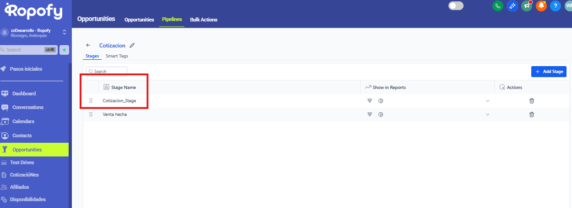Image resolution: width=572 pixels, height=208 pixels.
Task: Open the orange notifications bell
Action: [541, 6]
